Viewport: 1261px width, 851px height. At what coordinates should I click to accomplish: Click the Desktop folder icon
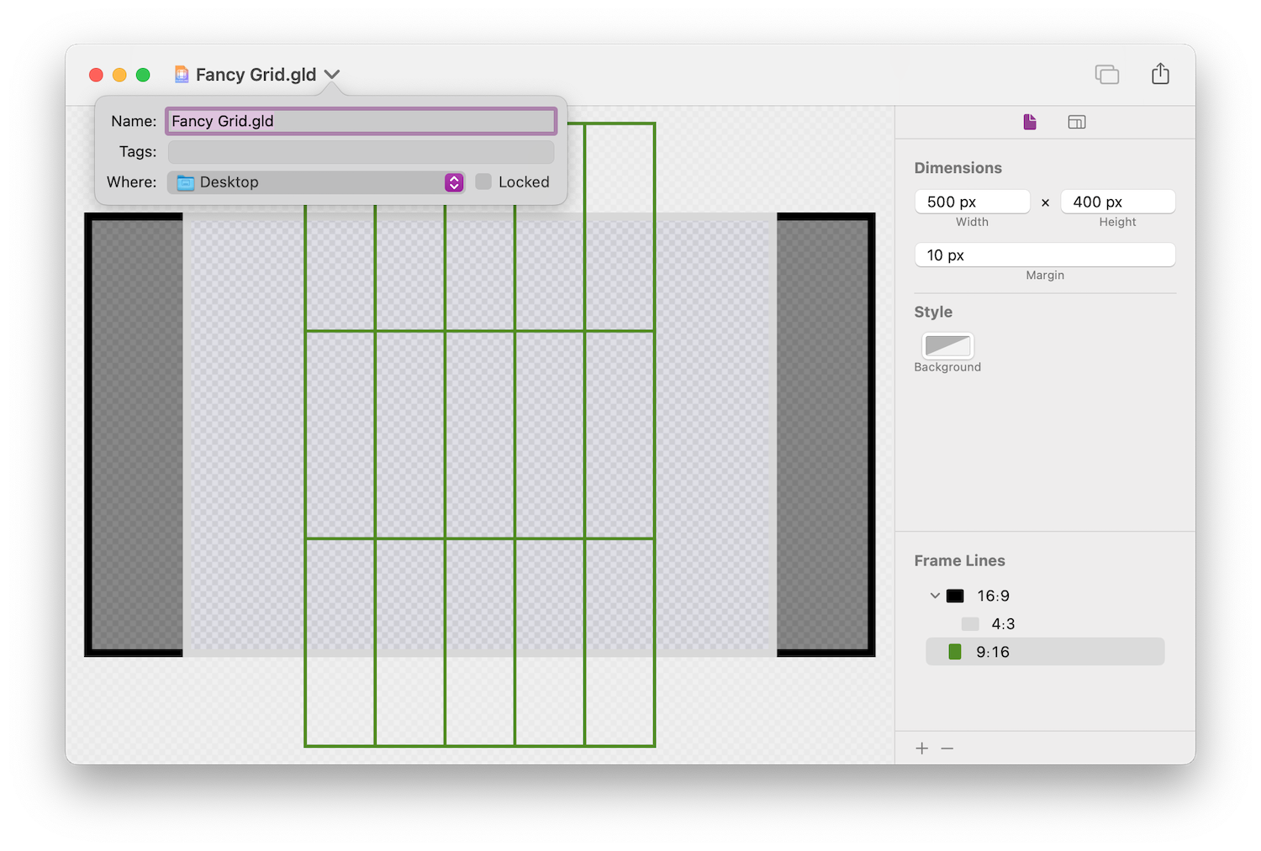pyautogui.click(x=186, y=182)
